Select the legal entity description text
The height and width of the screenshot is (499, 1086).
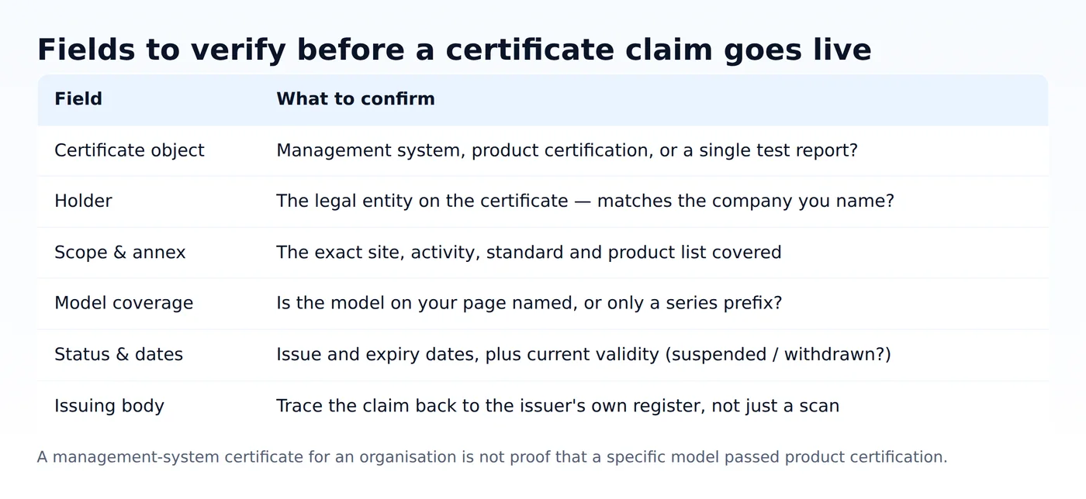point(585,201)
